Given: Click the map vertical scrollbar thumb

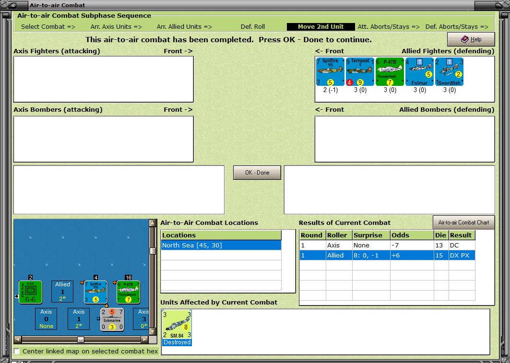Looking at the screenshot, I should 152,251.
